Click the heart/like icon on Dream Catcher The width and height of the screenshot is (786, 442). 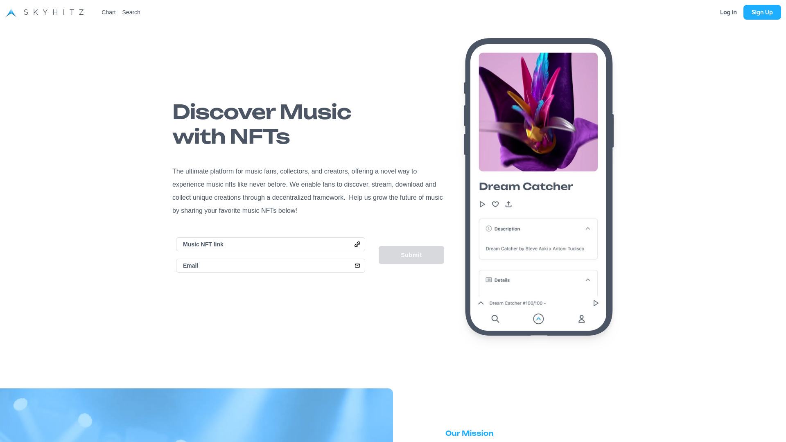[x=495, y=204]
